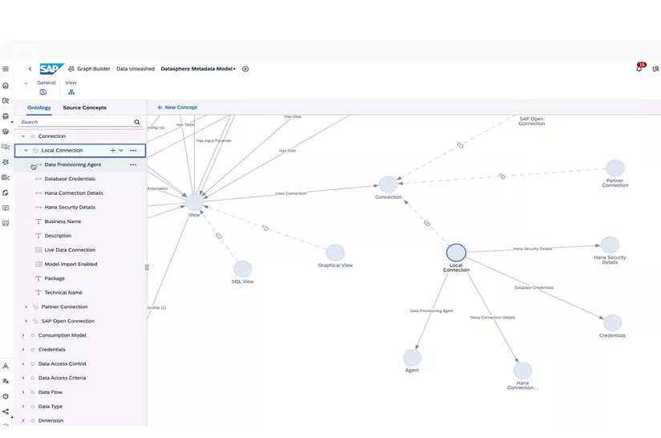Expand the Data Access Control tree node
The image size is (661, 438).
[23, 364]
